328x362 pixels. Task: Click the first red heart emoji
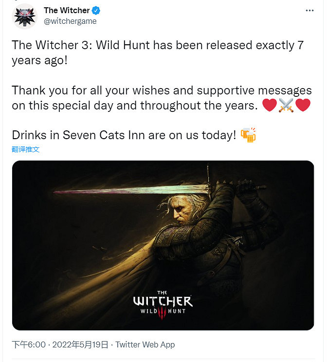click(269, 106)
